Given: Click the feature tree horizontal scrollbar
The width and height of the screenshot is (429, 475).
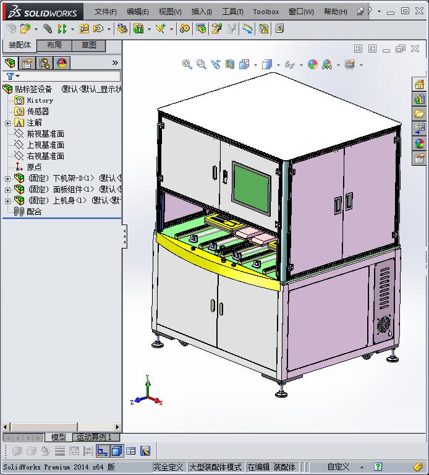Looking at the screenshot, I should 62,427.
